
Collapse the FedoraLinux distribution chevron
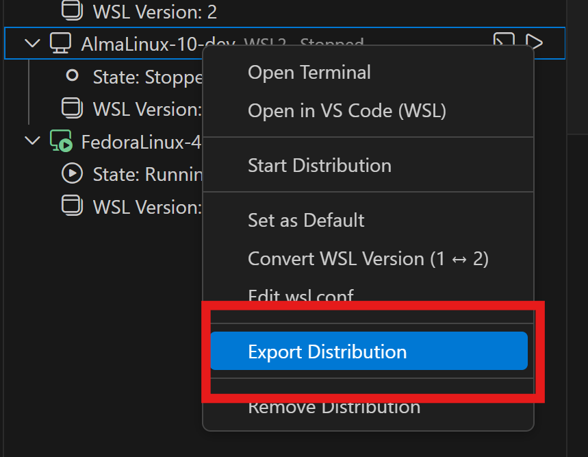point(32,142)
